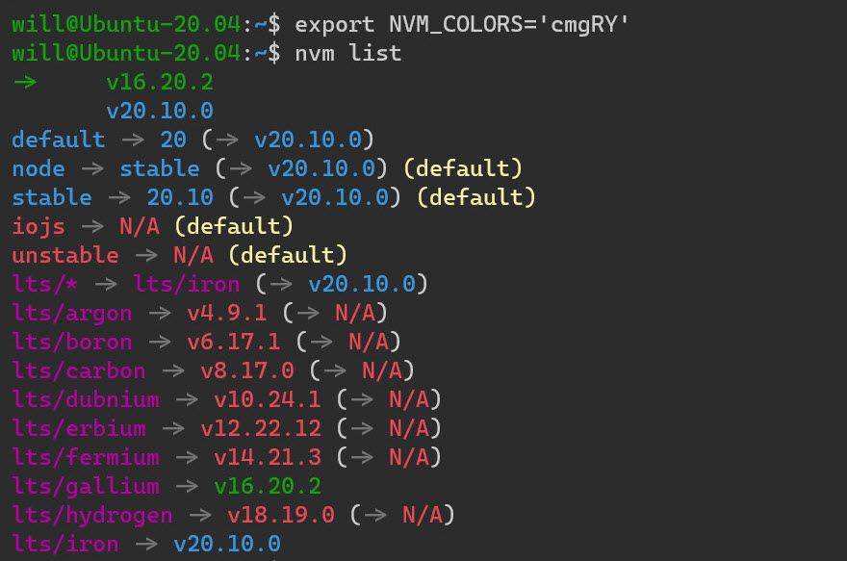Click v20.10.0 in the lts/* row

tap(362, 285)
